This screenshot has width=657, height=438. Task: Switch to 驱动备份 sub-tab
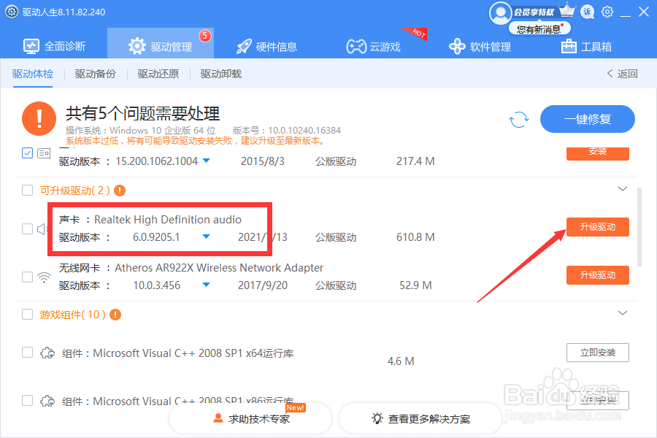tap(96, 74)
